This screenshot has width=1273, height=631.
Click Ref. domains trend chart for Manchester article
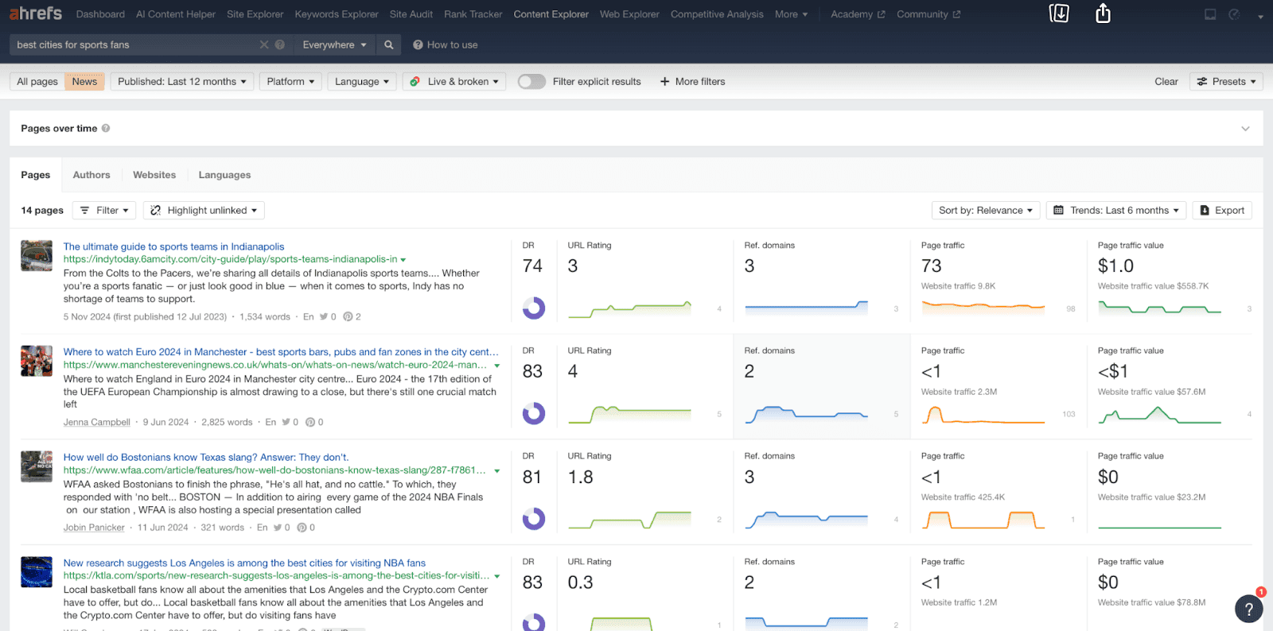(806, 413)
